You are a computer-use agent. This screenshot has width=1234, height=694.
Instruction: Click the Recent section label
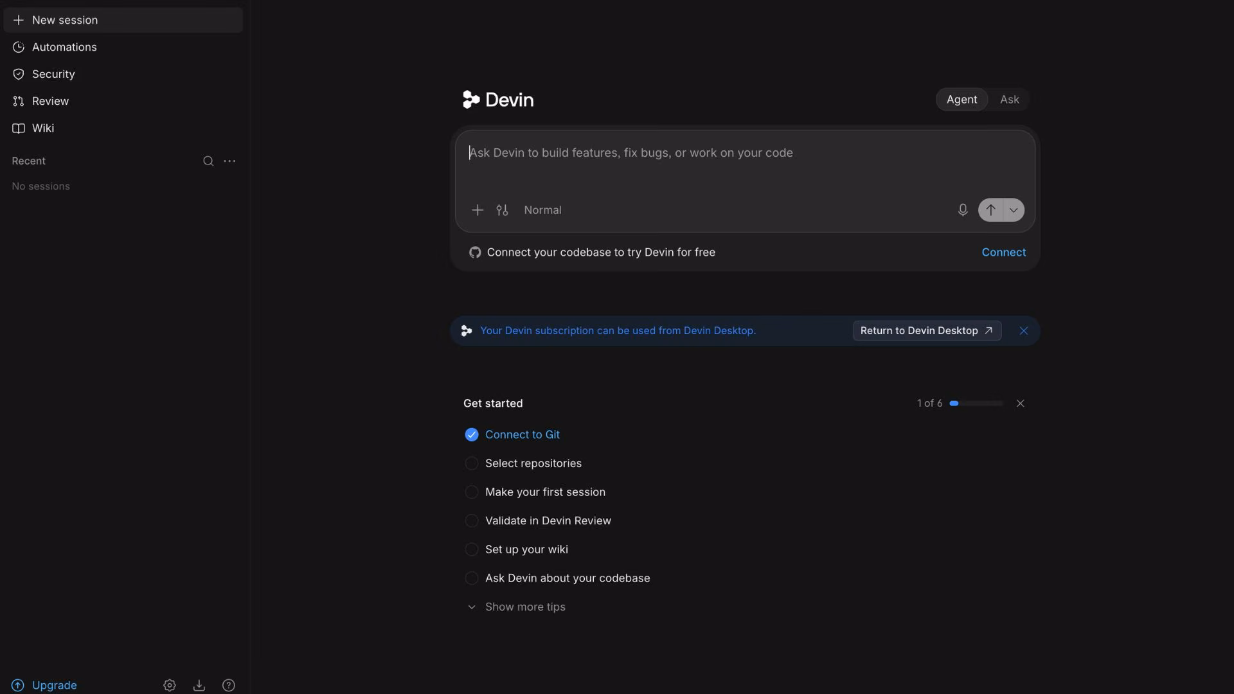[28, 161]
